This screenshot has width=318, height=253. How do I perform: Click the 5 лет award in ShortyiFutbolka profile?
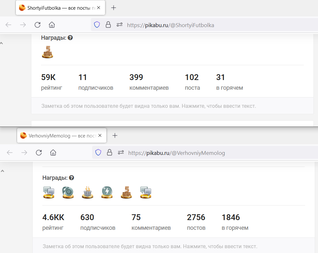click(48, 52)
